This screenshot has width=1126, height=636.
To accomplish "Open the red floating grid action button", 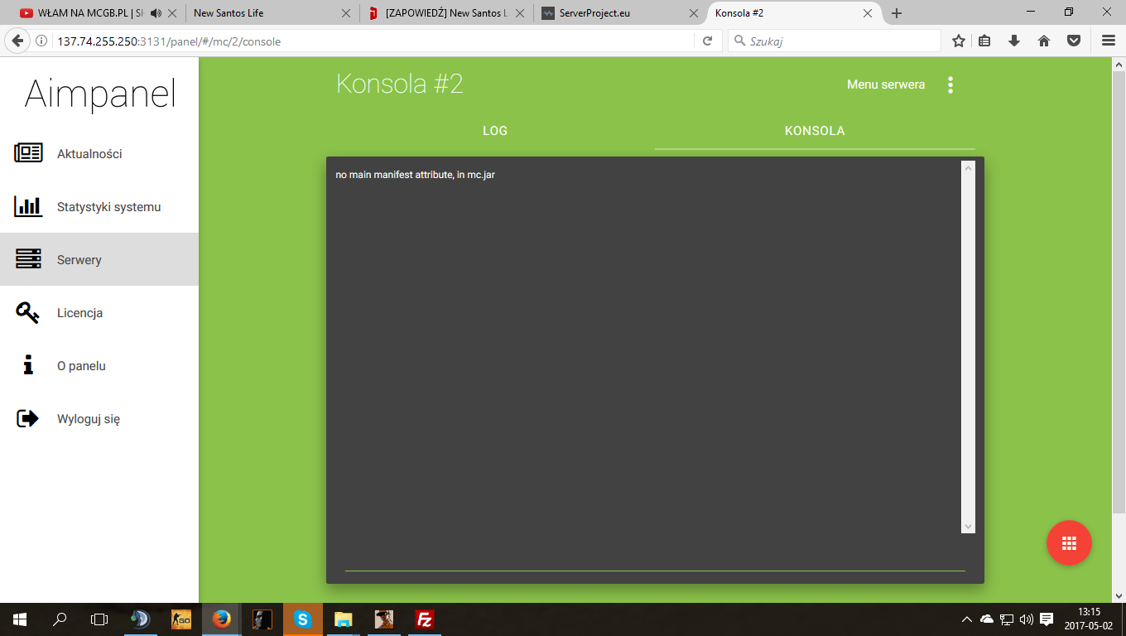I will (x=1069, y=542).
